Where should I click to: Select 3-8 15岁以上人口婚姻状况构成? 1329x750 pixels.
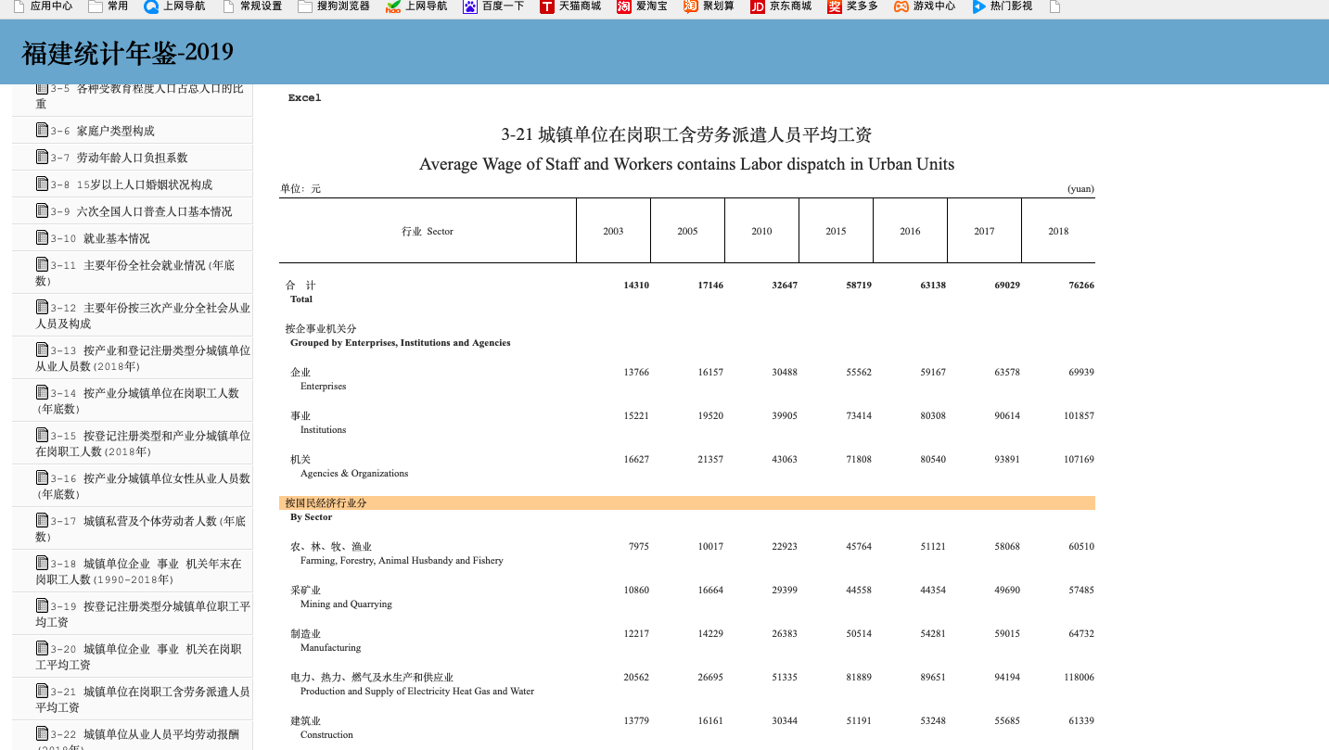click(132, 184)
